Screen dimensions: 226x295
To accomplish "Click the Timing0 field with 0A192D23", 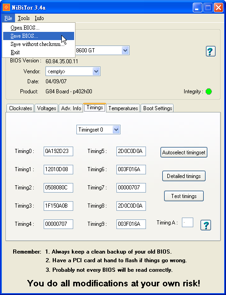I will pos(58,151).
